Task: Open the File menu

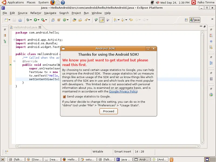Action: 5,13
